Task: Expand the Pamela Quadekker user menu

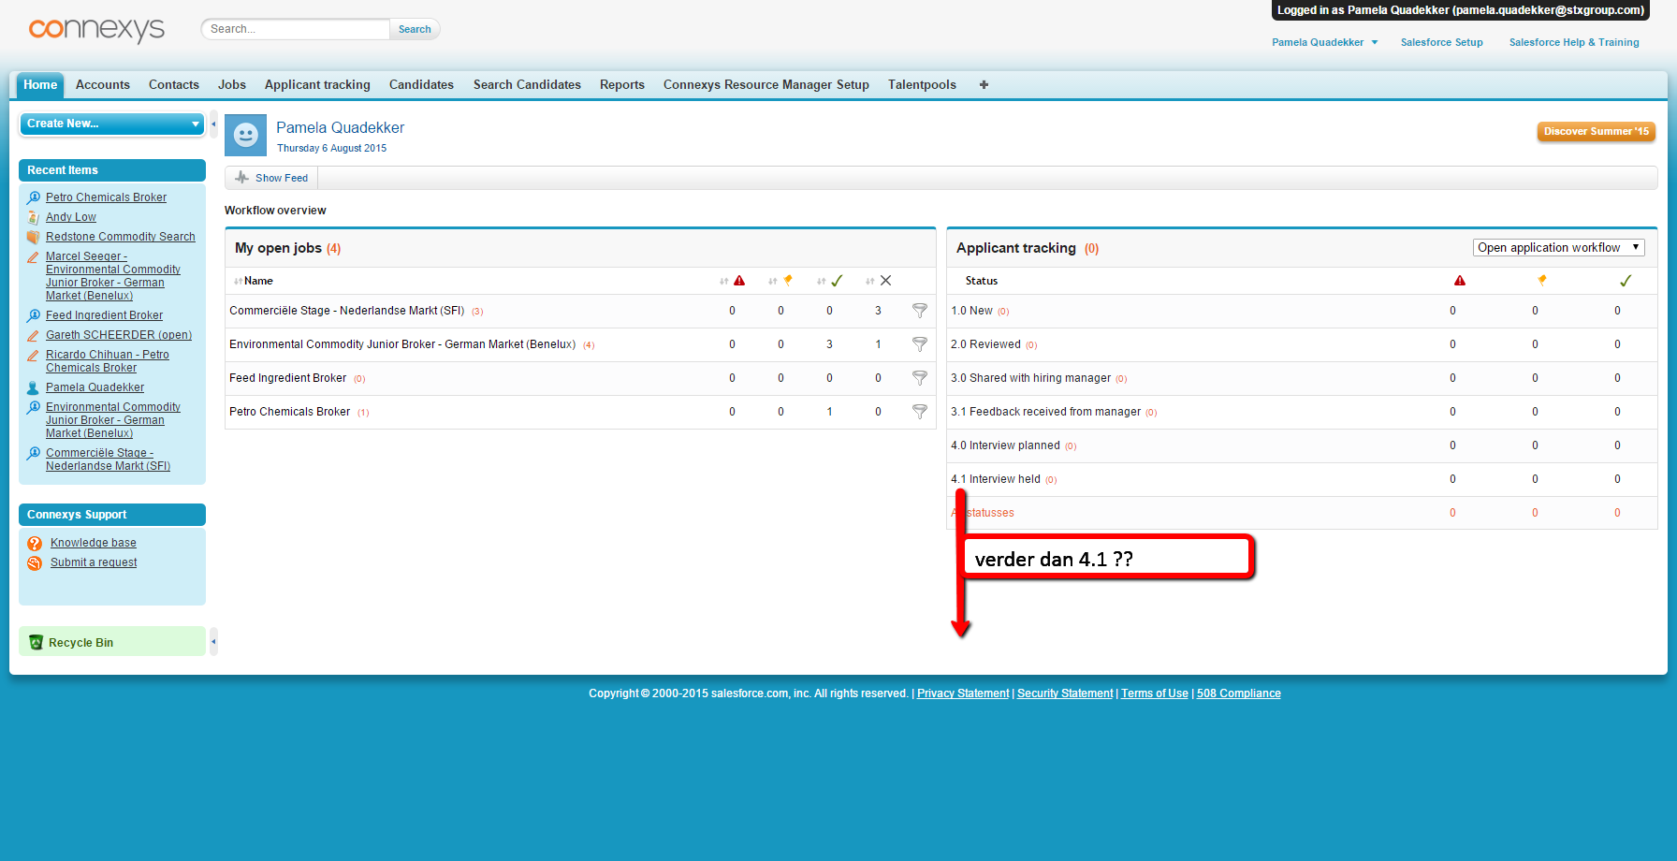Action: [1325, 42]
